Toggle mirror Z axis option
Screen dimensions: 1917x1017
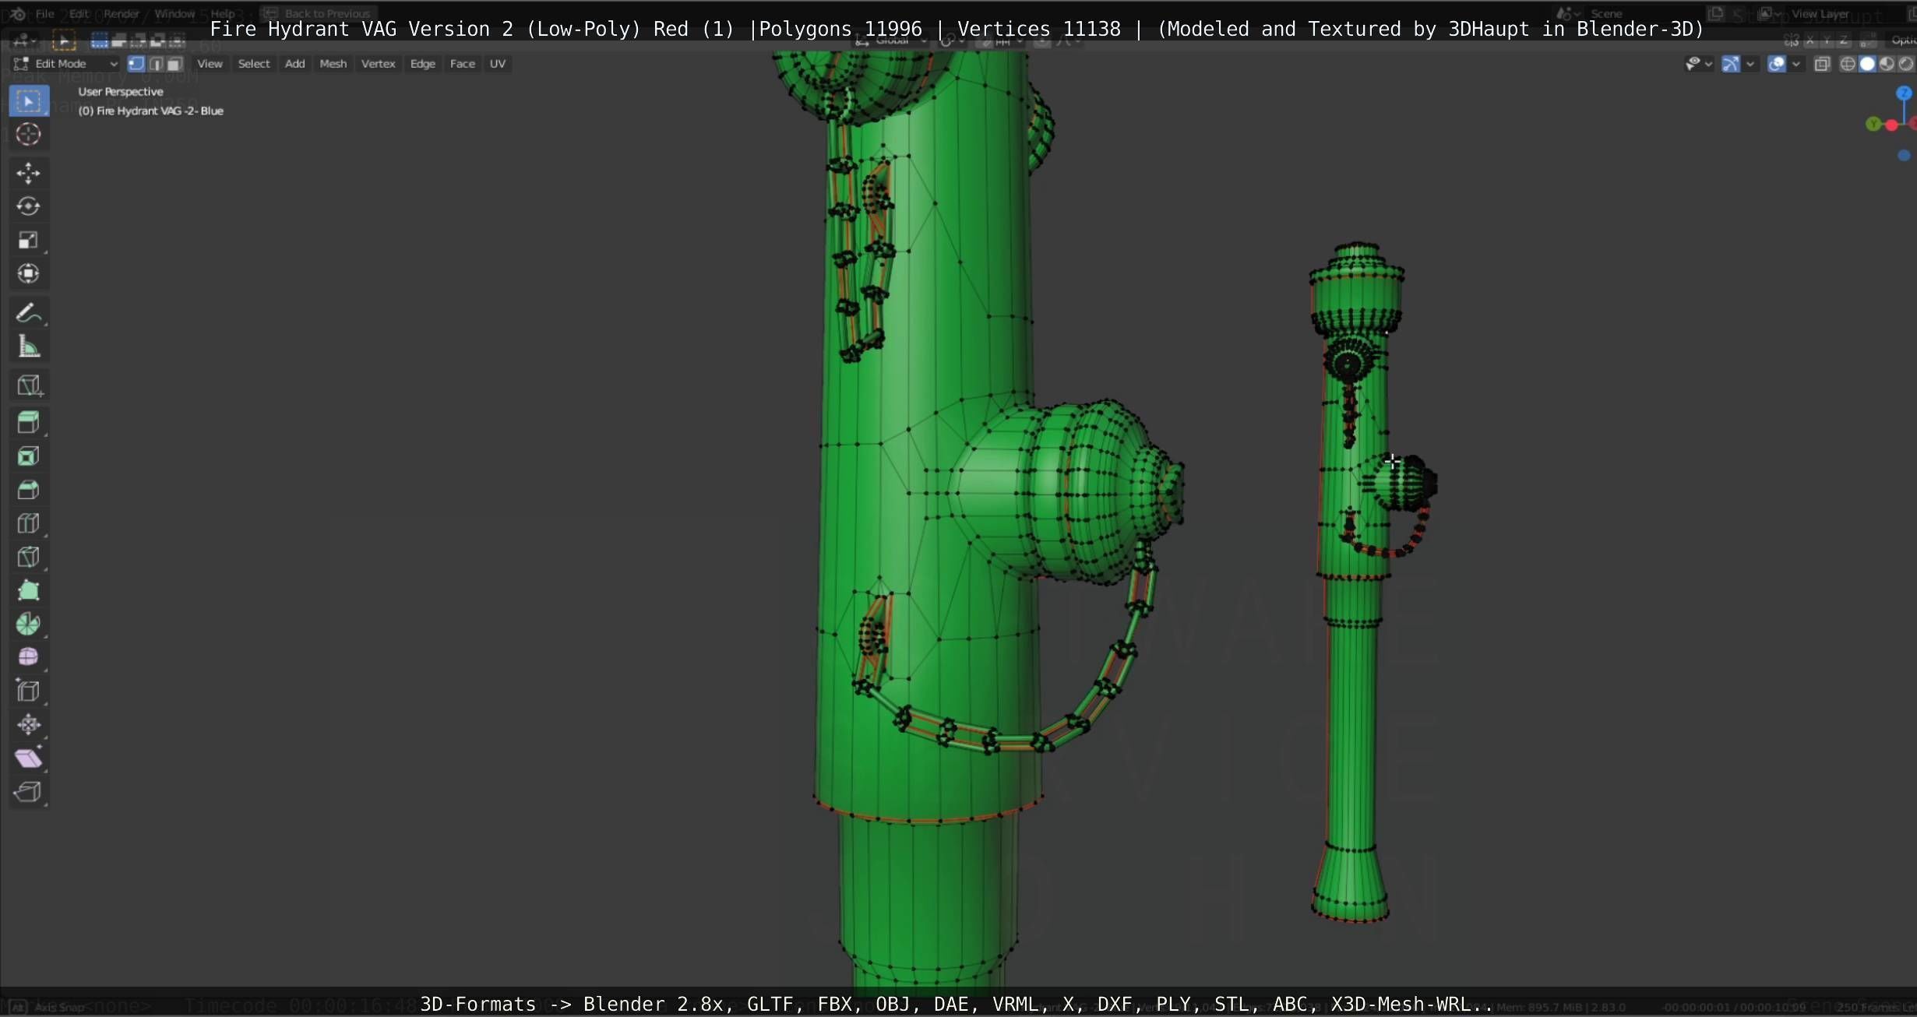(x=1844, y=40)
